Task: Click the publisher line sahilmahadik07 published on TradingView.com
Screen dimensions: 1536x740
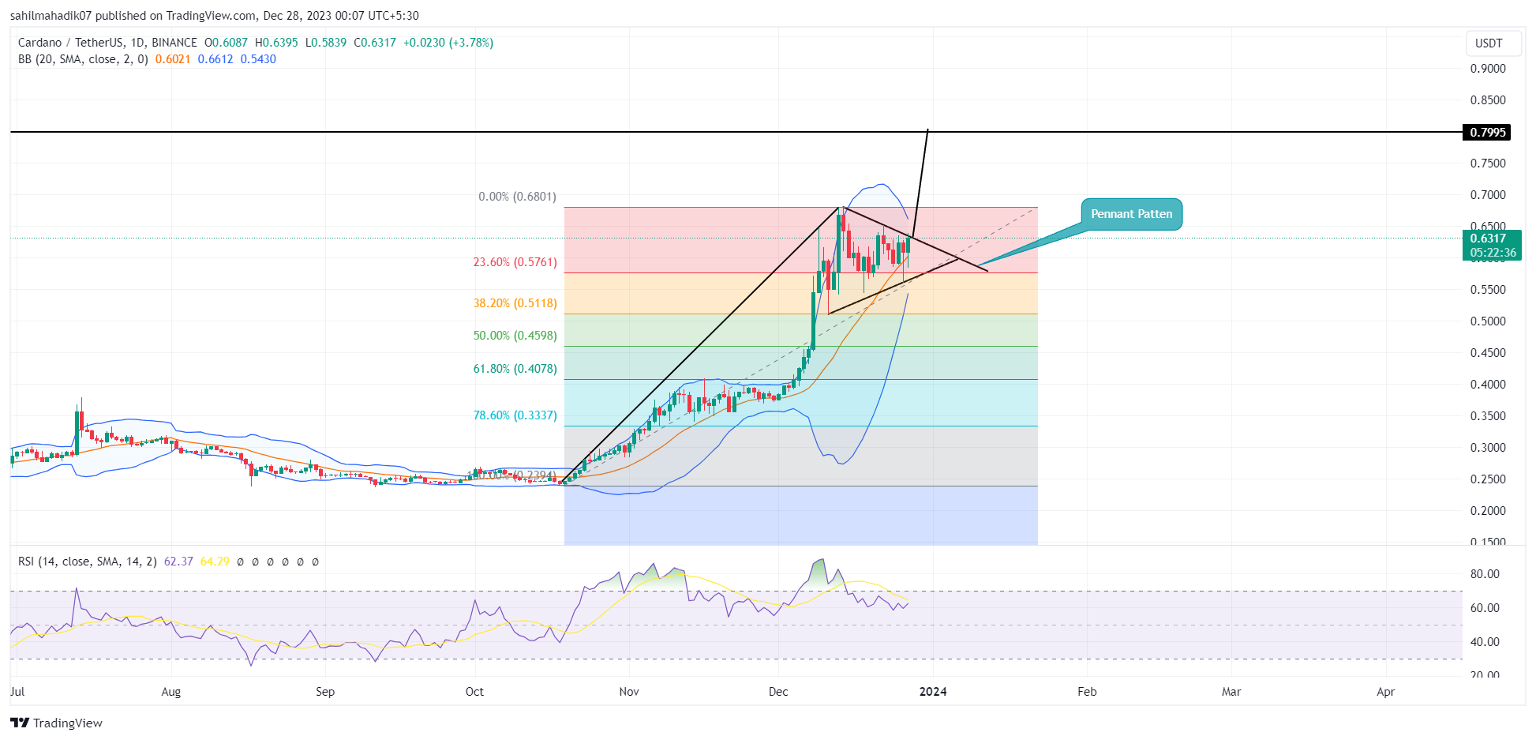Action: coord(214,15)
